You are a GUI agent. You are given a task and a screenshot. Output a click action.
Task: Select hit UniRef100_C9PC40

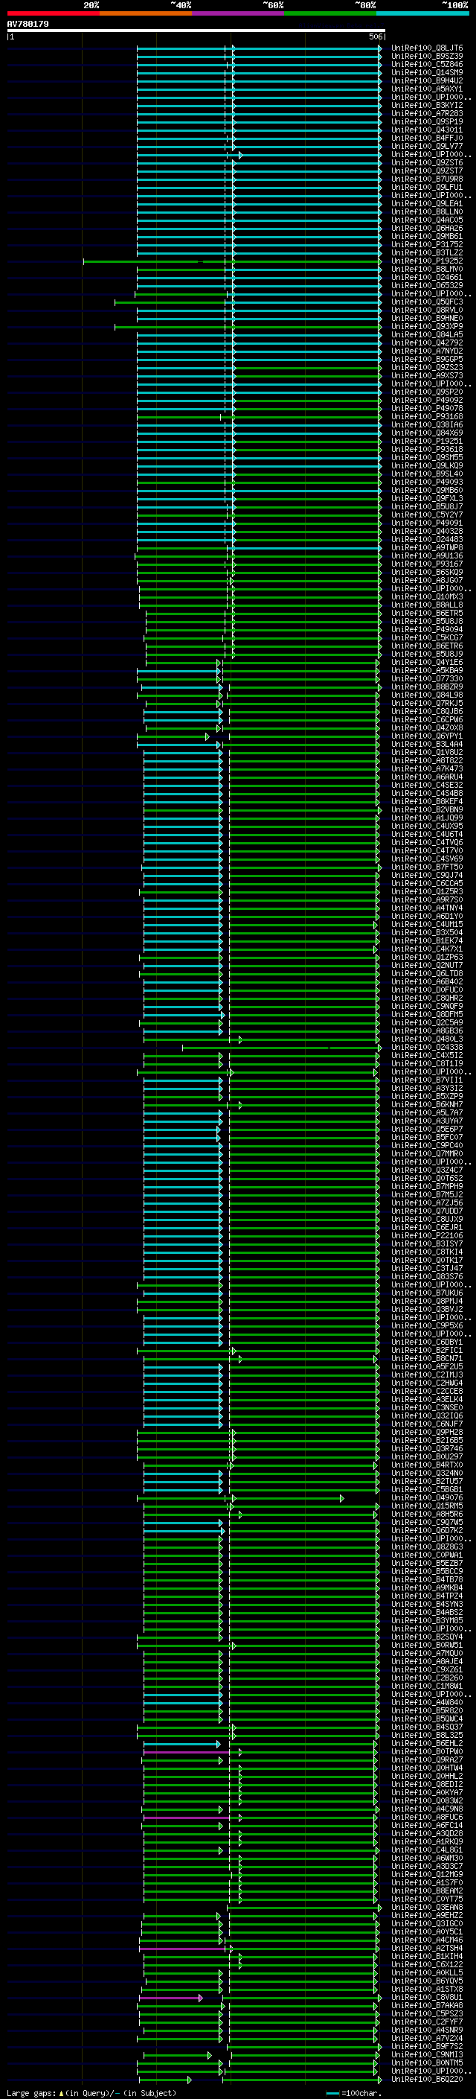(x=427, y=1145)
